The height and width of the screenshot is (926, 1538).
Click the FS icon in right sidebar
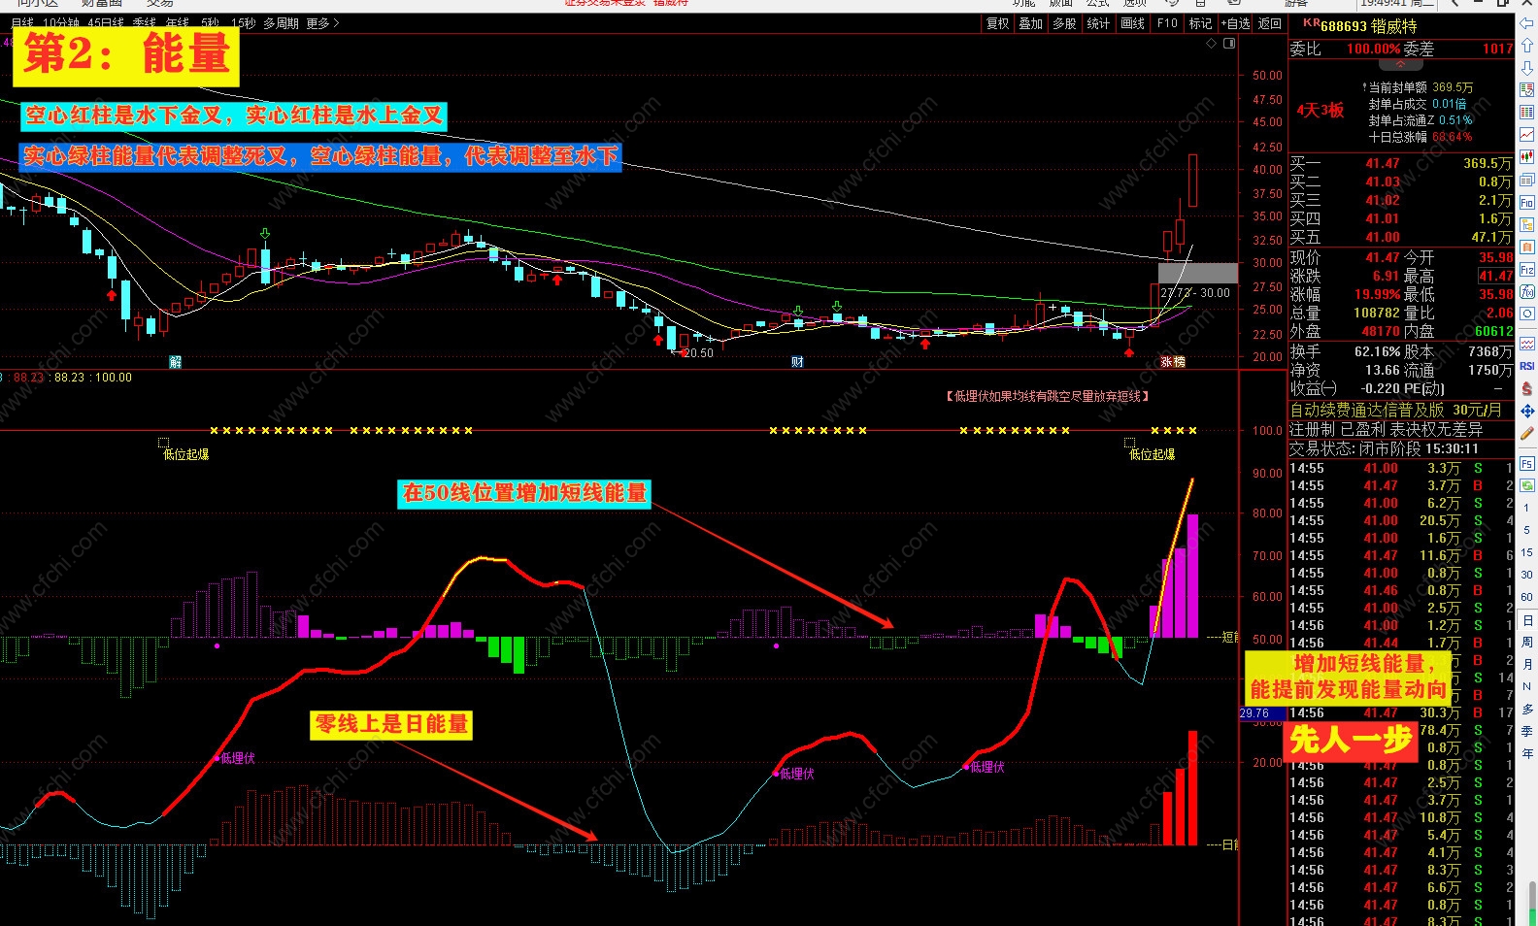1526,463
